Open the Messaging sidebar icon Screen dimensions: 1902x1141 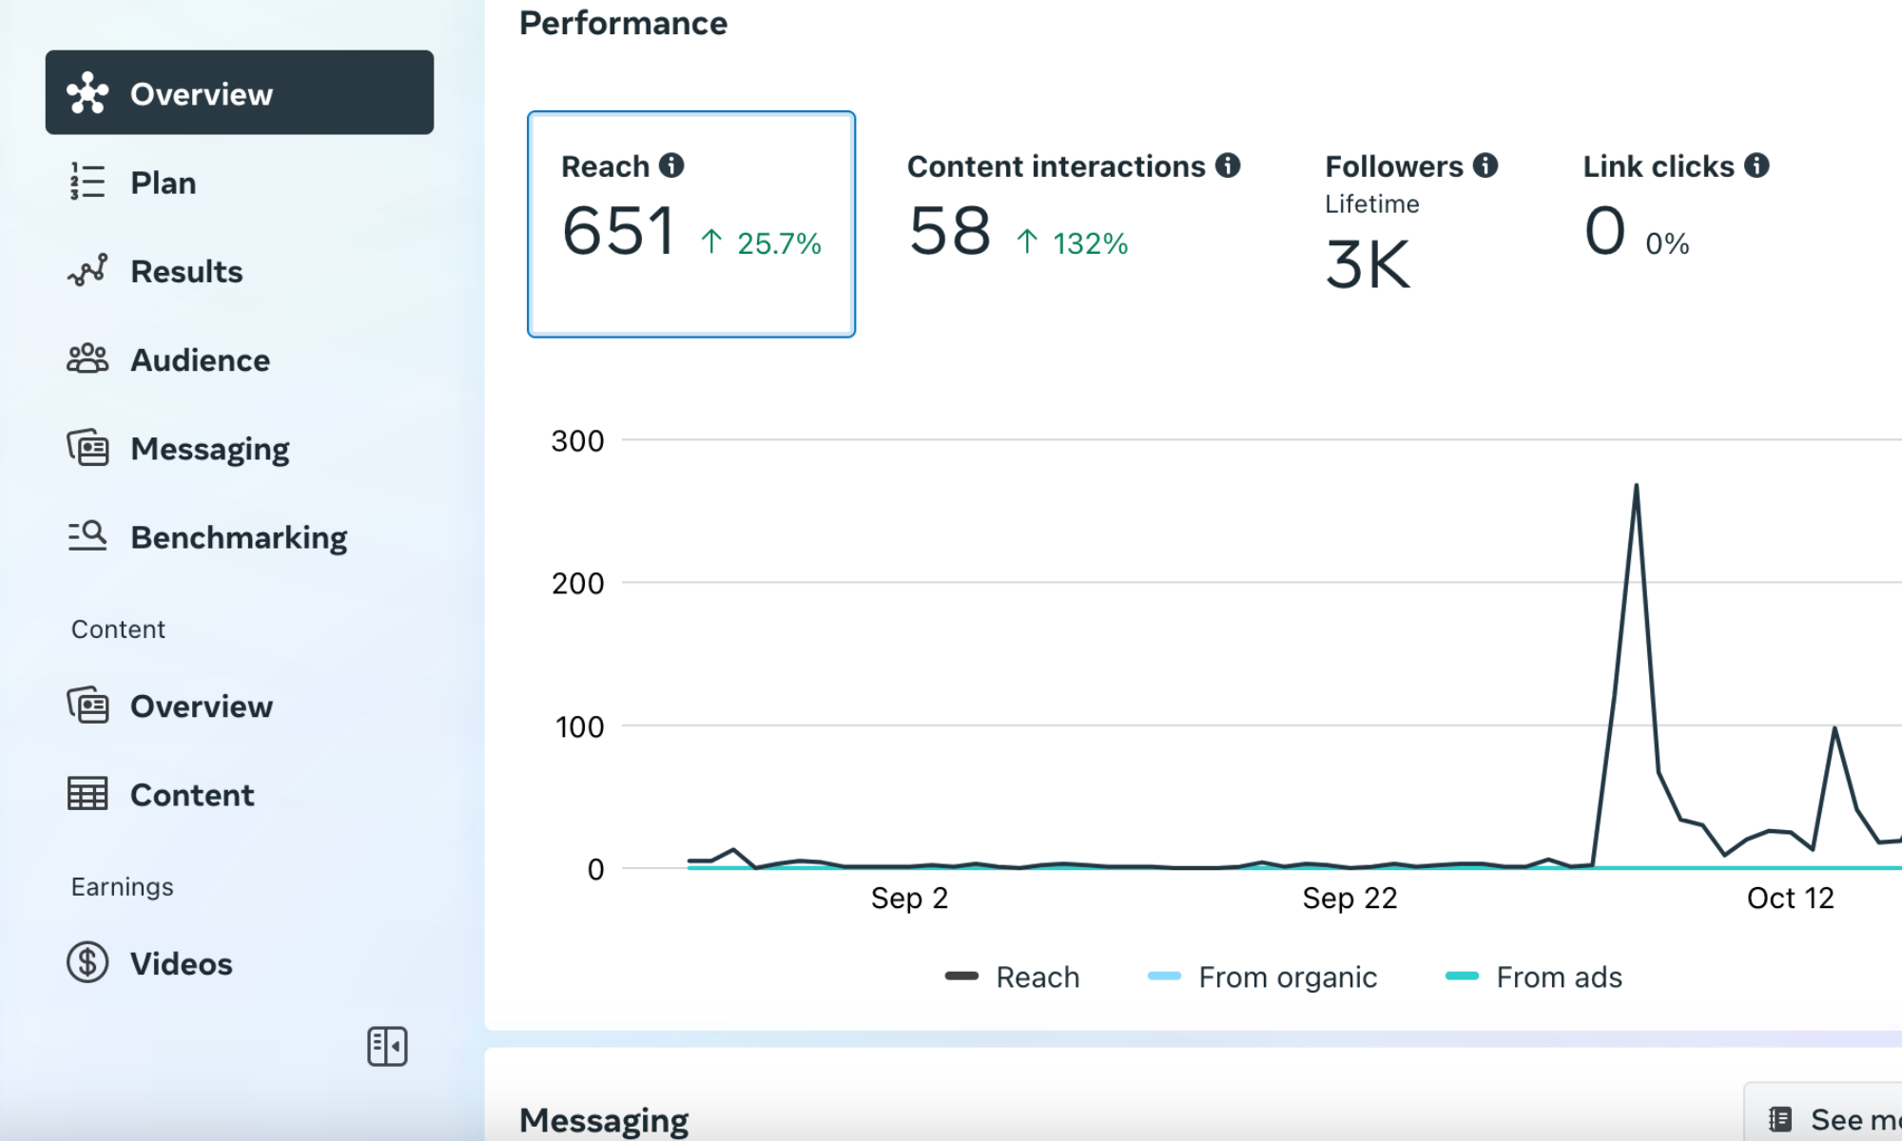click(x=87, y=448)
